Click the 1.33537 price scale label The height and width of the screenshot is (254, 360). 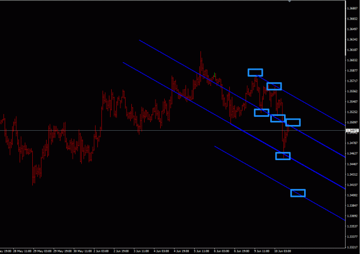[x=353, y=226]
